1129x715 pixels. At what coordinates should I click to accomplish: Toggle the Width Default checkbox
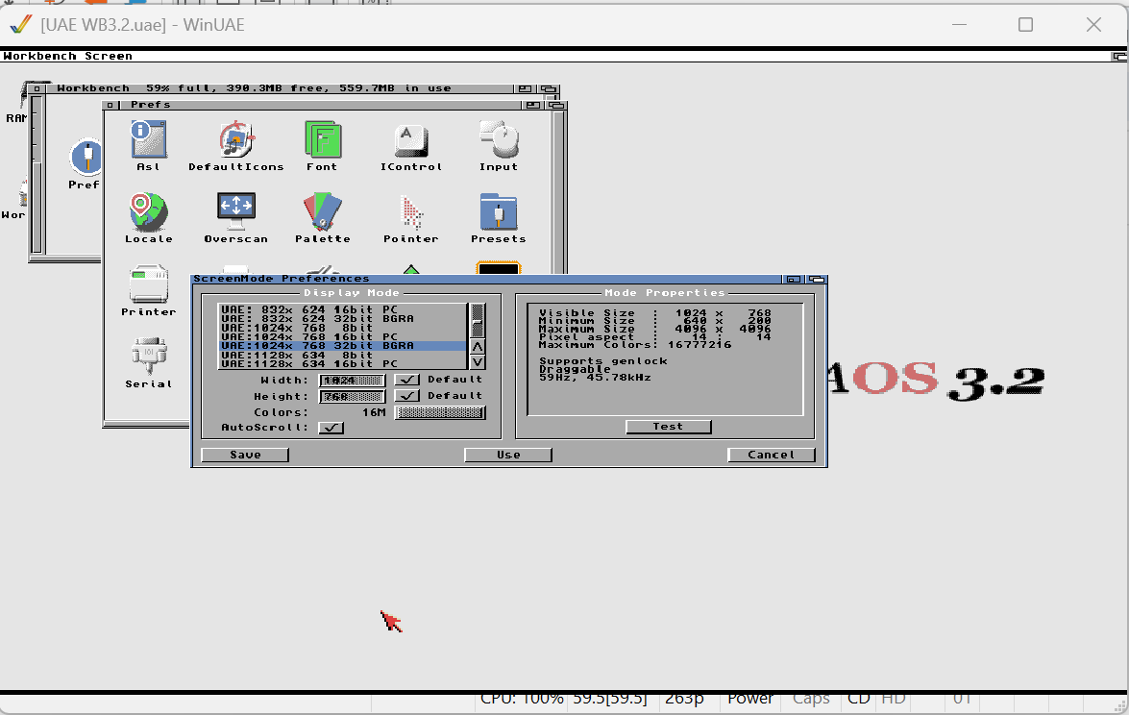tap(408, 380)
